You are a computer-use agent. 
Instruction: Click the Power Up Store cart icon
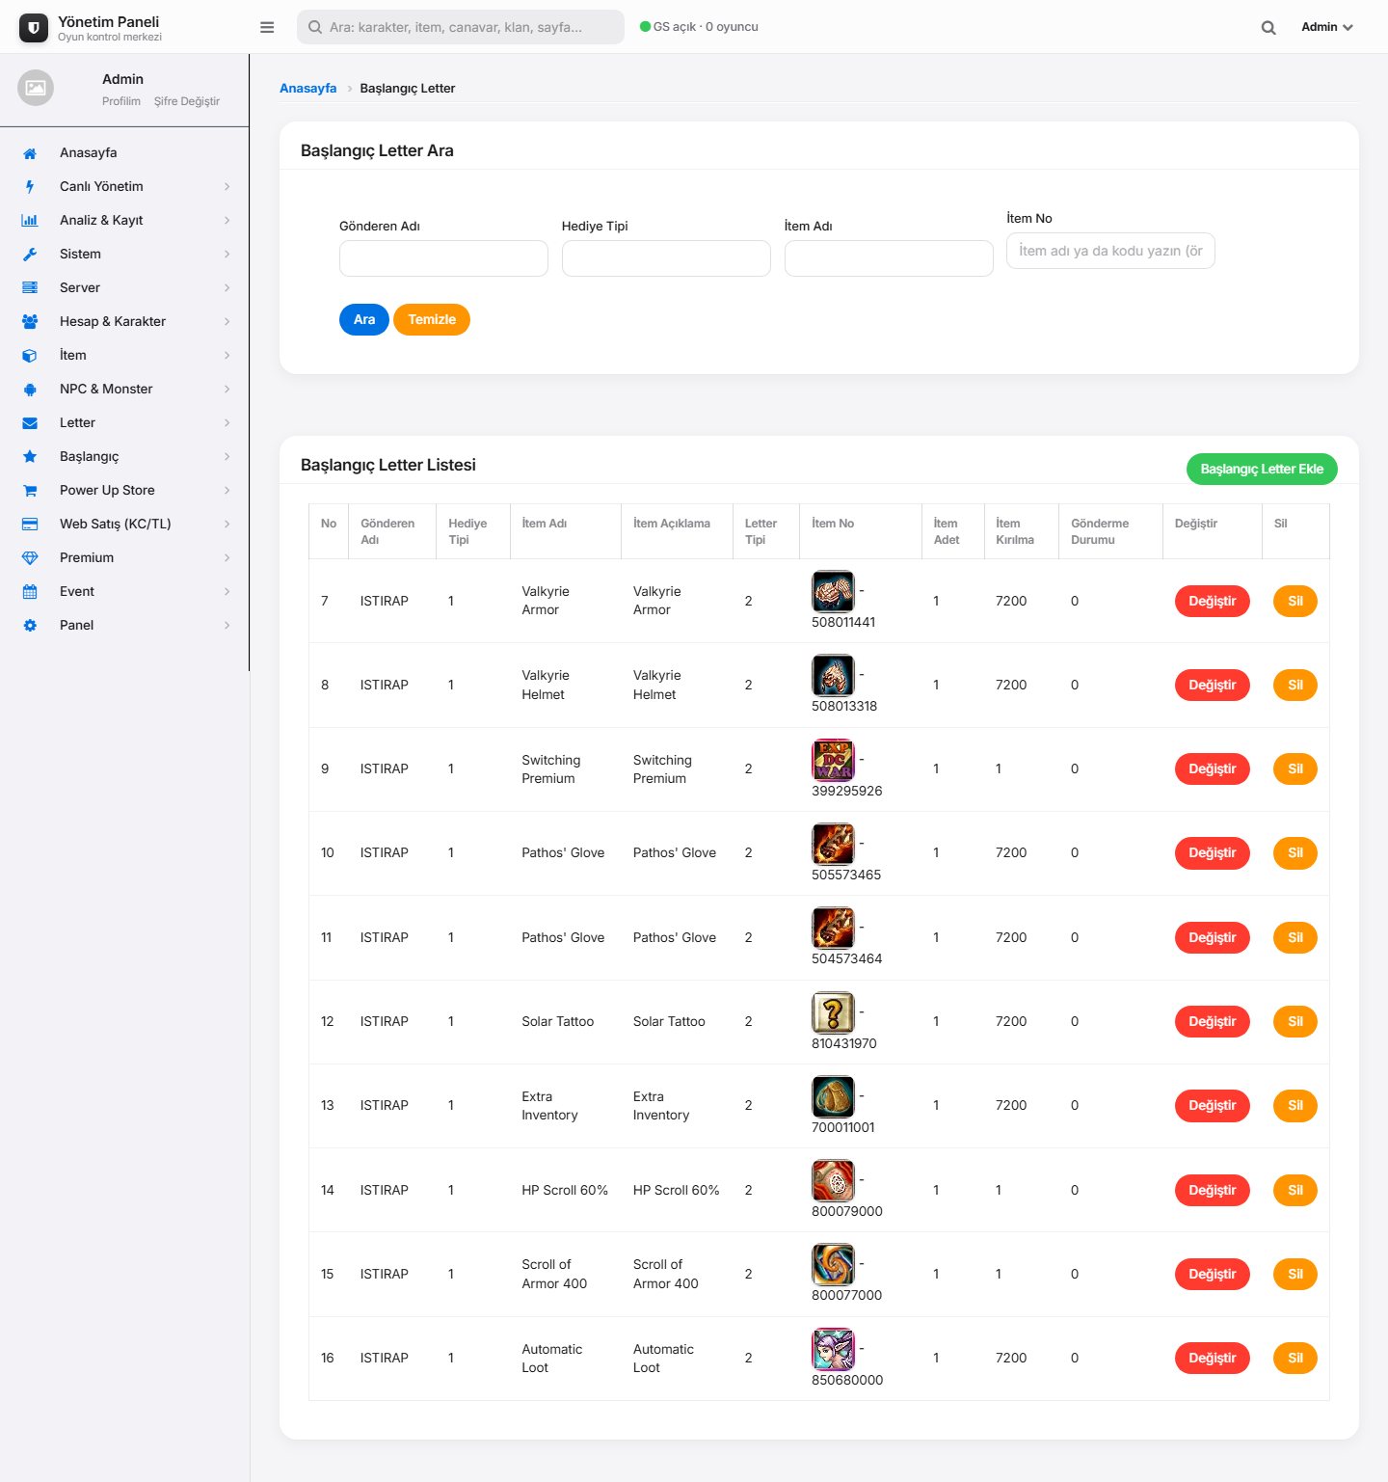point(30,491)
